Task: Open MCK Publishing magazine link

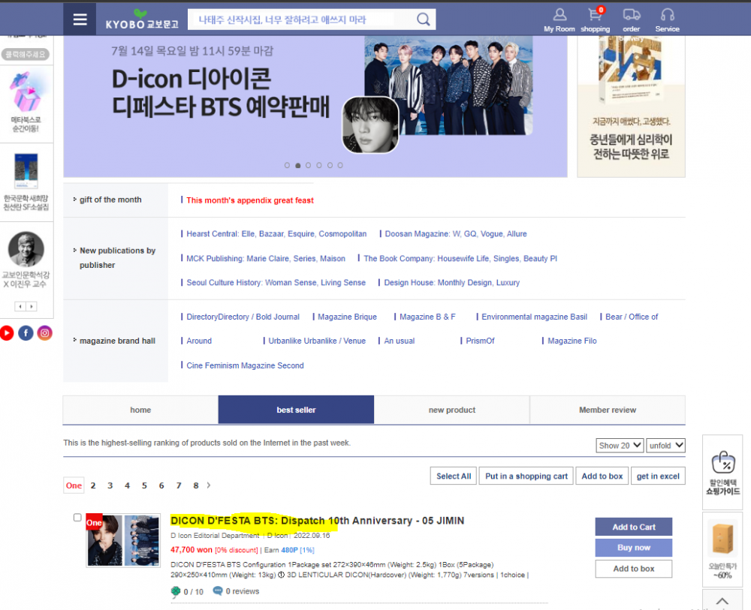Action: coord(266,259)
